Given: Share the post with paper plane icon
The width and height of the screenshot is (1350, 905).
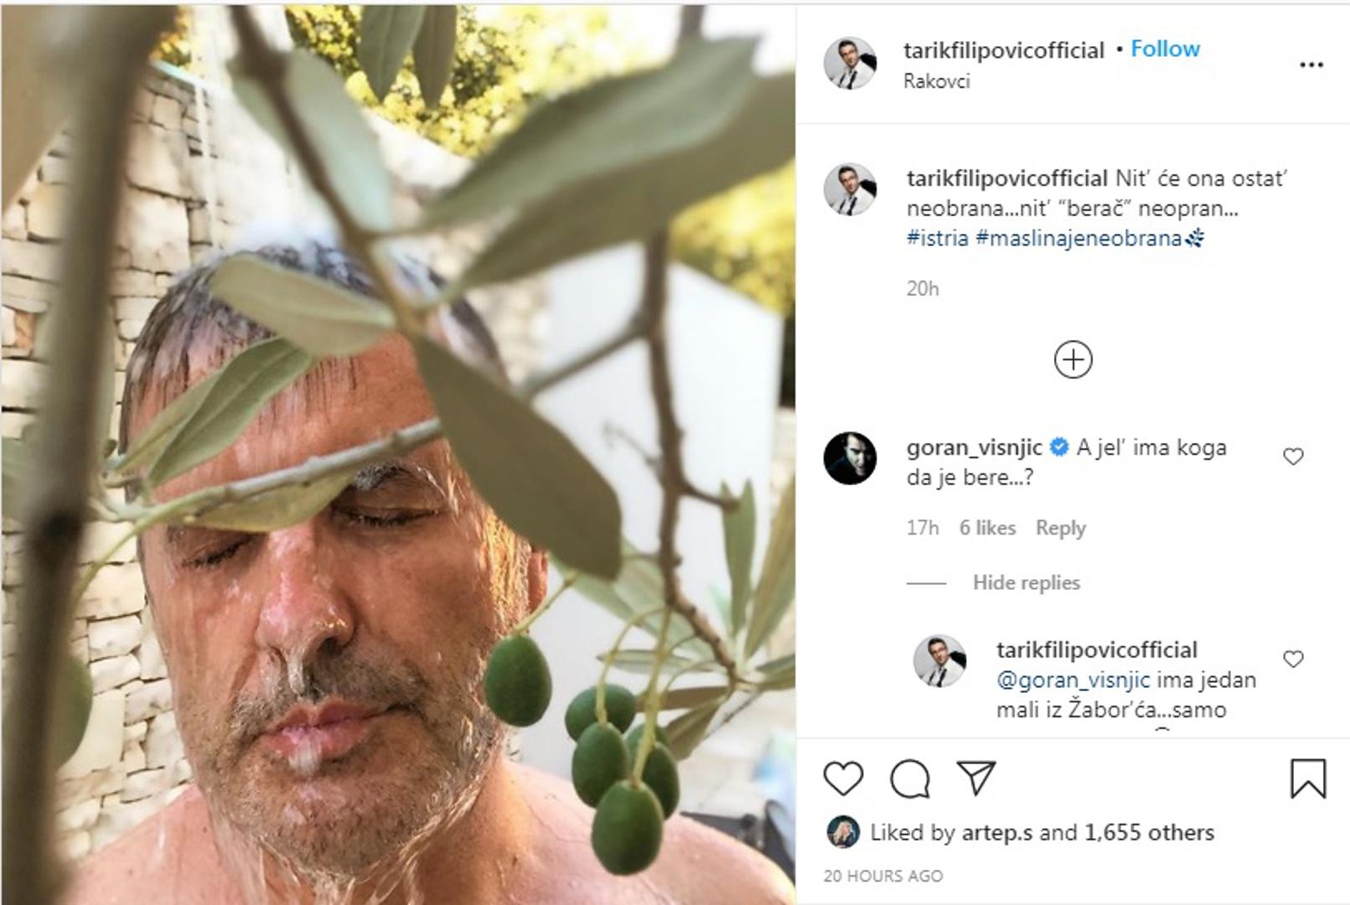Looking at the screenshot, I should coord(976,778).
